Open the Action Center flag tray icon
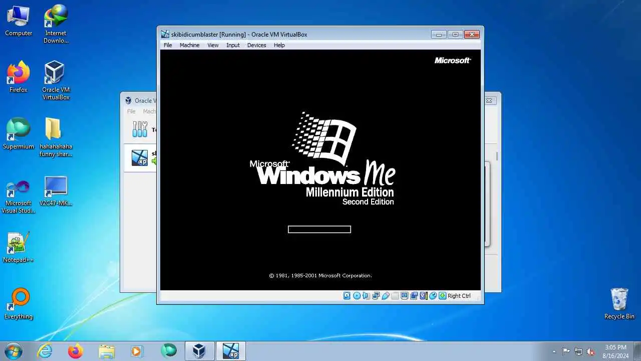The height and width of the screenshot is (361, 641). pyautogui.click(x=566, y=351)
